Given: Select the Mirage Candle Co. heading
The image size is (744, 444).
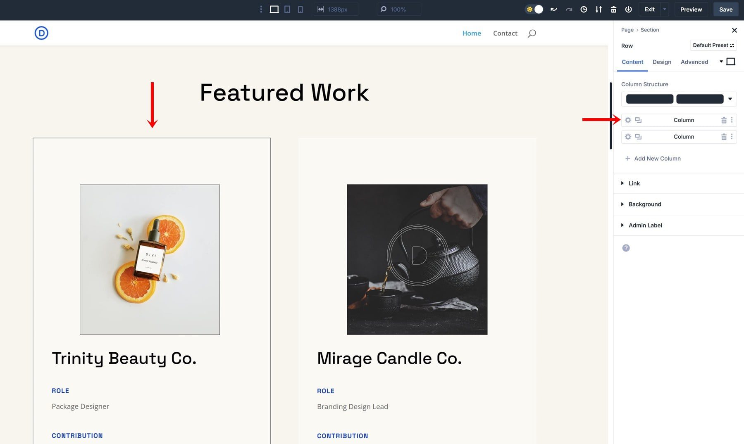Looking at the screenshot, I should click(389, 358).
